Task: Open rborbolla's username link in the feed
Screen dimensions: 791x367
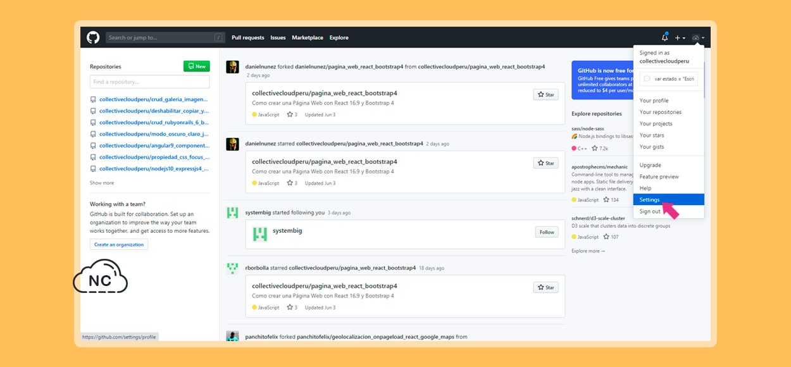Action: point(257,268)
